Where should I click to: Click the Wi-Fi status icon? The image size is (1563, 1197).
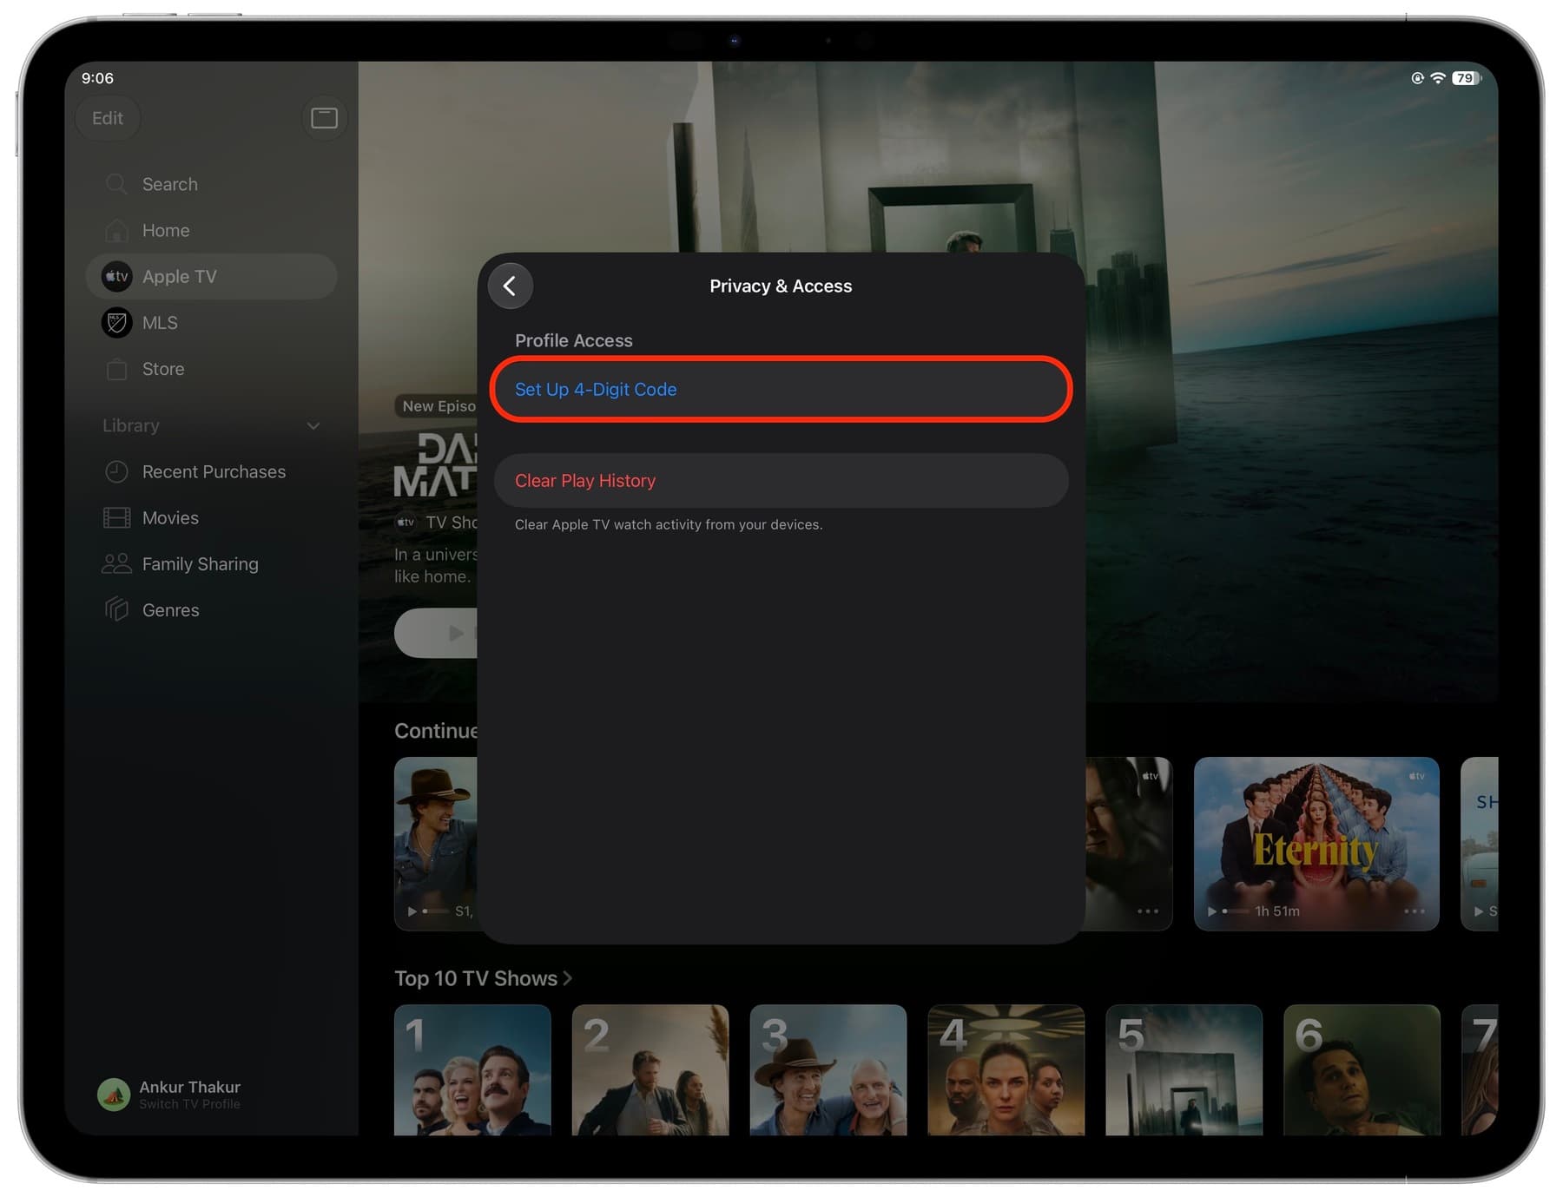pyautogui.click(x=1438, y=78)
